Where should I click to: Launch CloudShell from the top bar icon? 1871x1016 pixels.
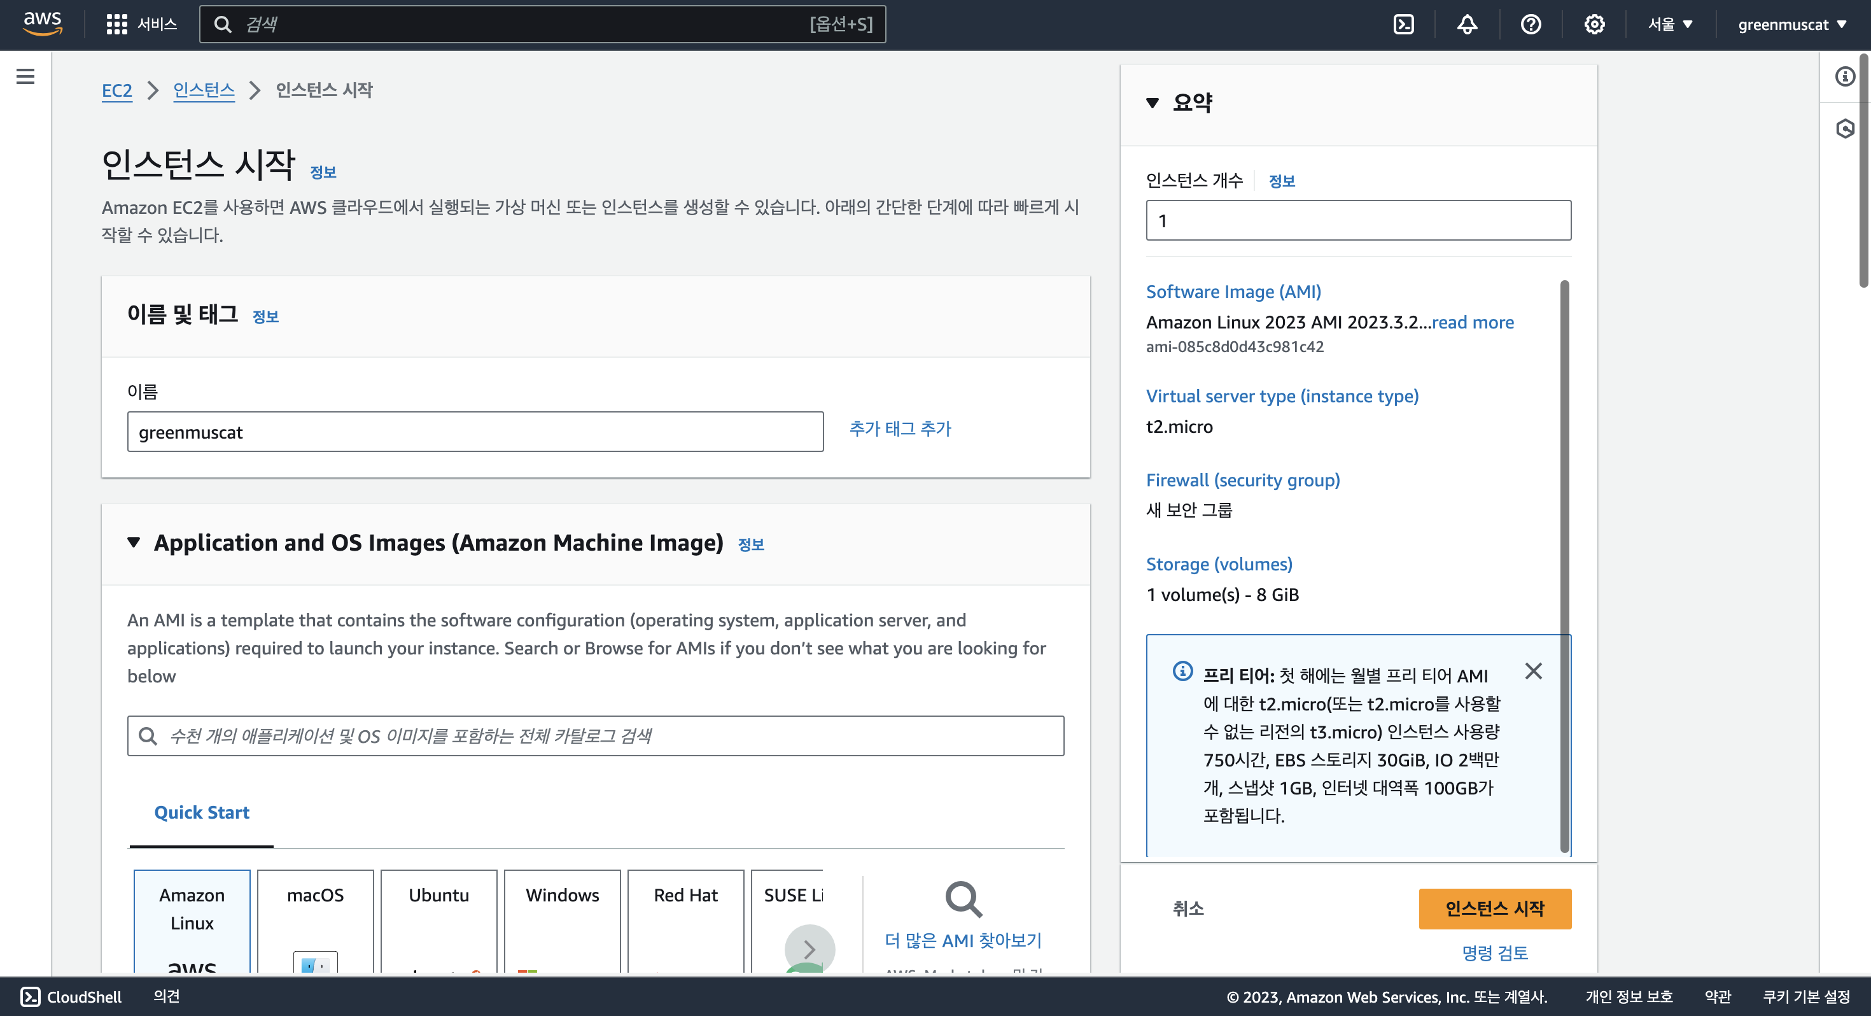pos(1403,25)
